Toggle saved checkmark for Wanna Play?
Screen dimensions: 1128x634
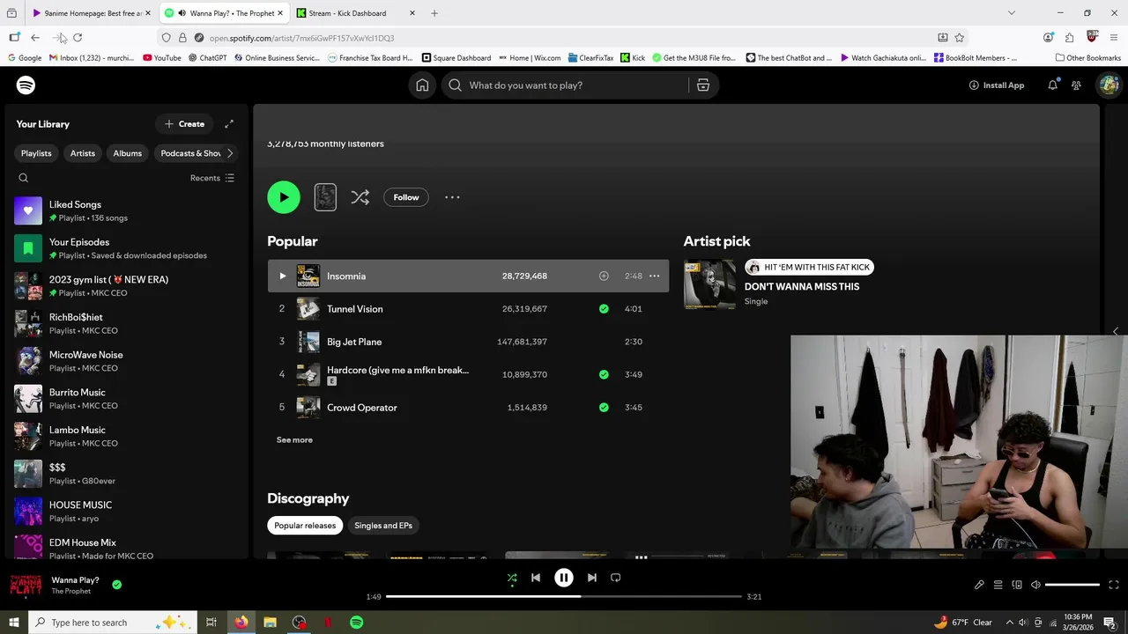pos(117,584)
